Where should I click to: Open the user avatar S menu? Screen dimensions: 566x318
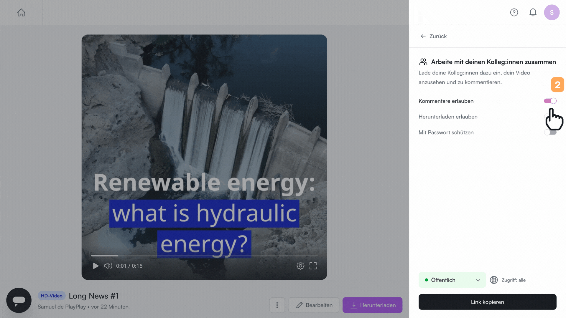pyautogui.click(x=552, y=12)
